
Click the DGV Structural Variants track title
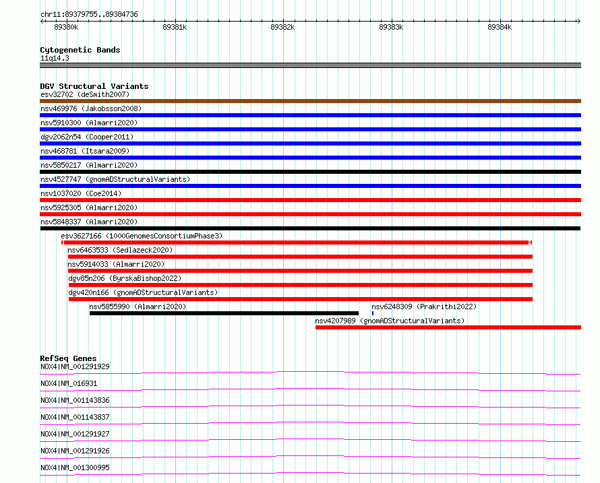tap(94, 86)
